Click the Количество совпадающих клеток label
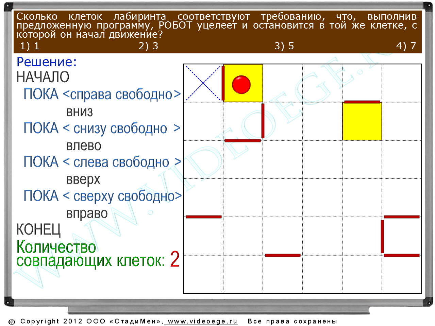The image size is (435, 326). point(90,254)
